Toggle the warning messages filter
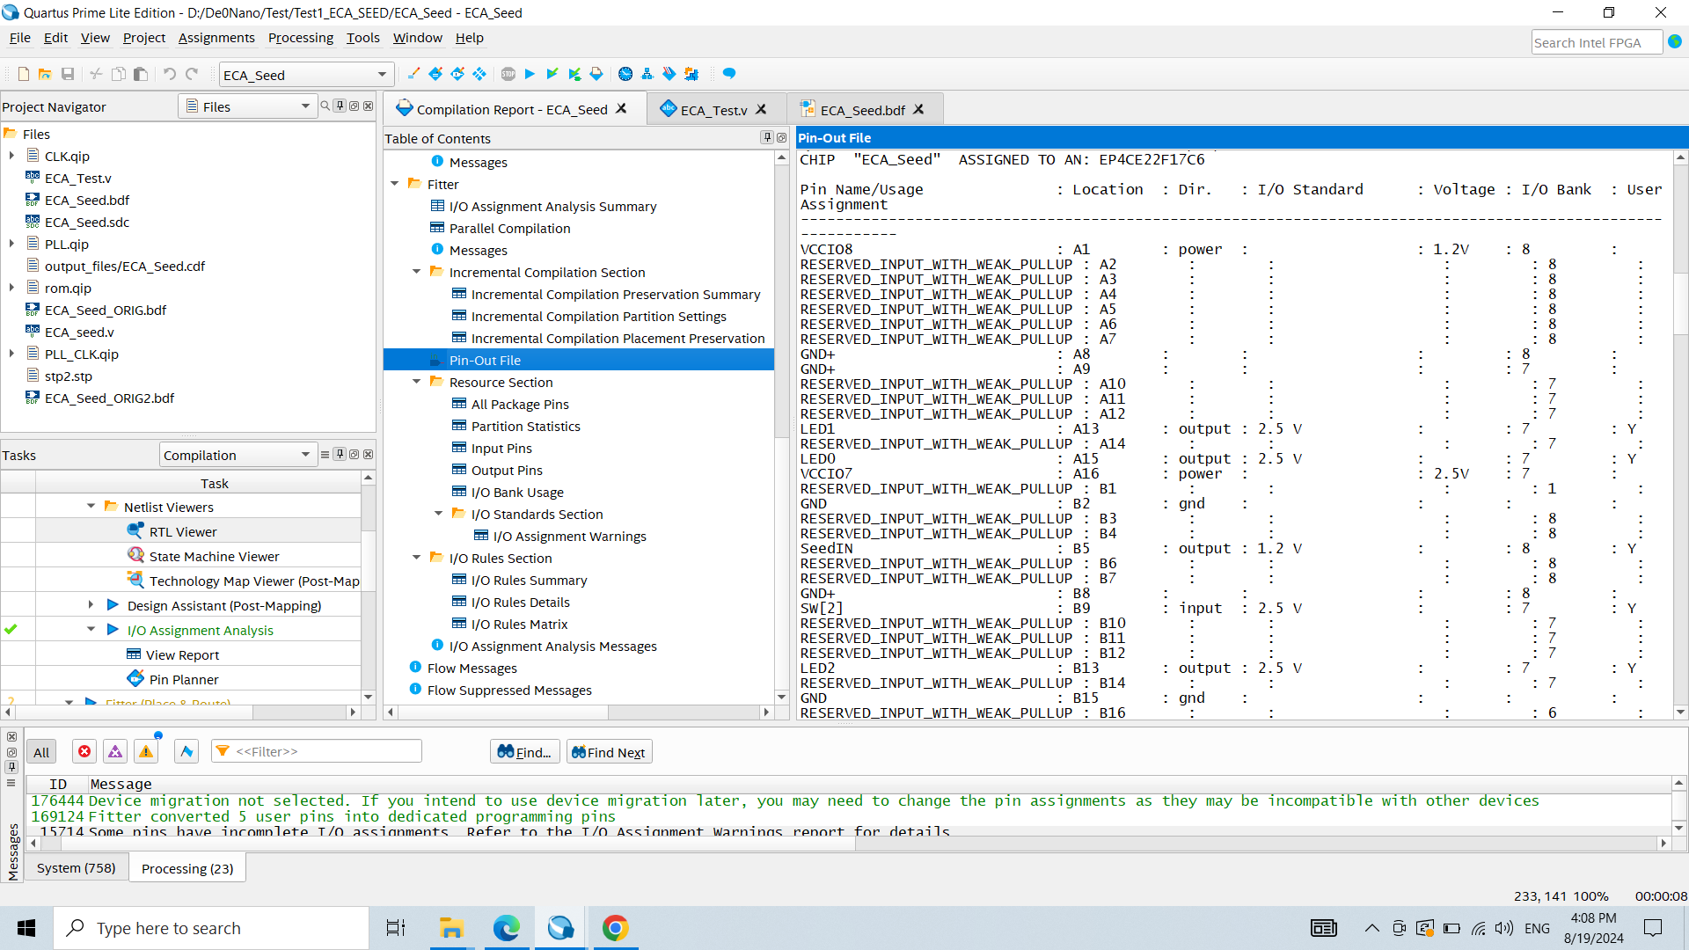 coord(146,752)
